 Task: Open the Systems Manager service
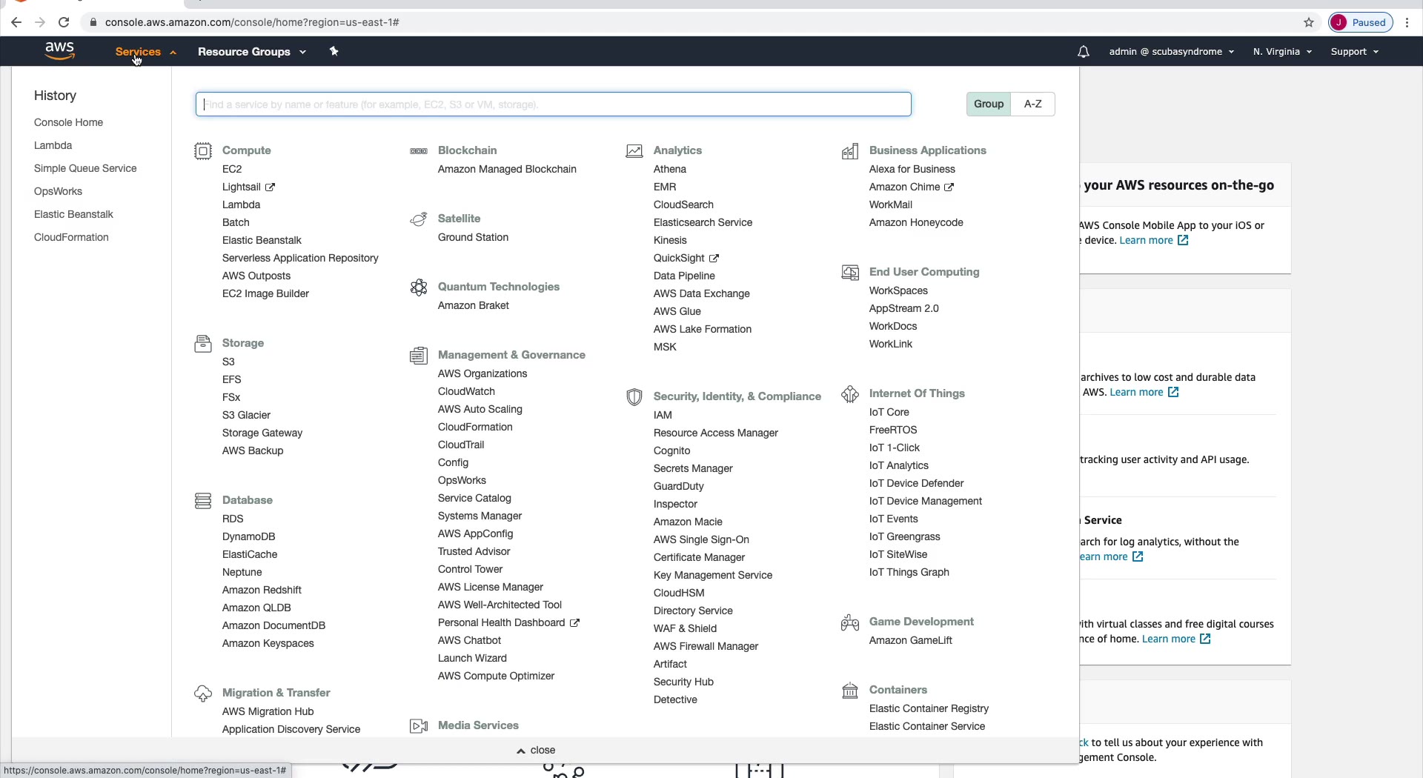[x=480, y=516]
